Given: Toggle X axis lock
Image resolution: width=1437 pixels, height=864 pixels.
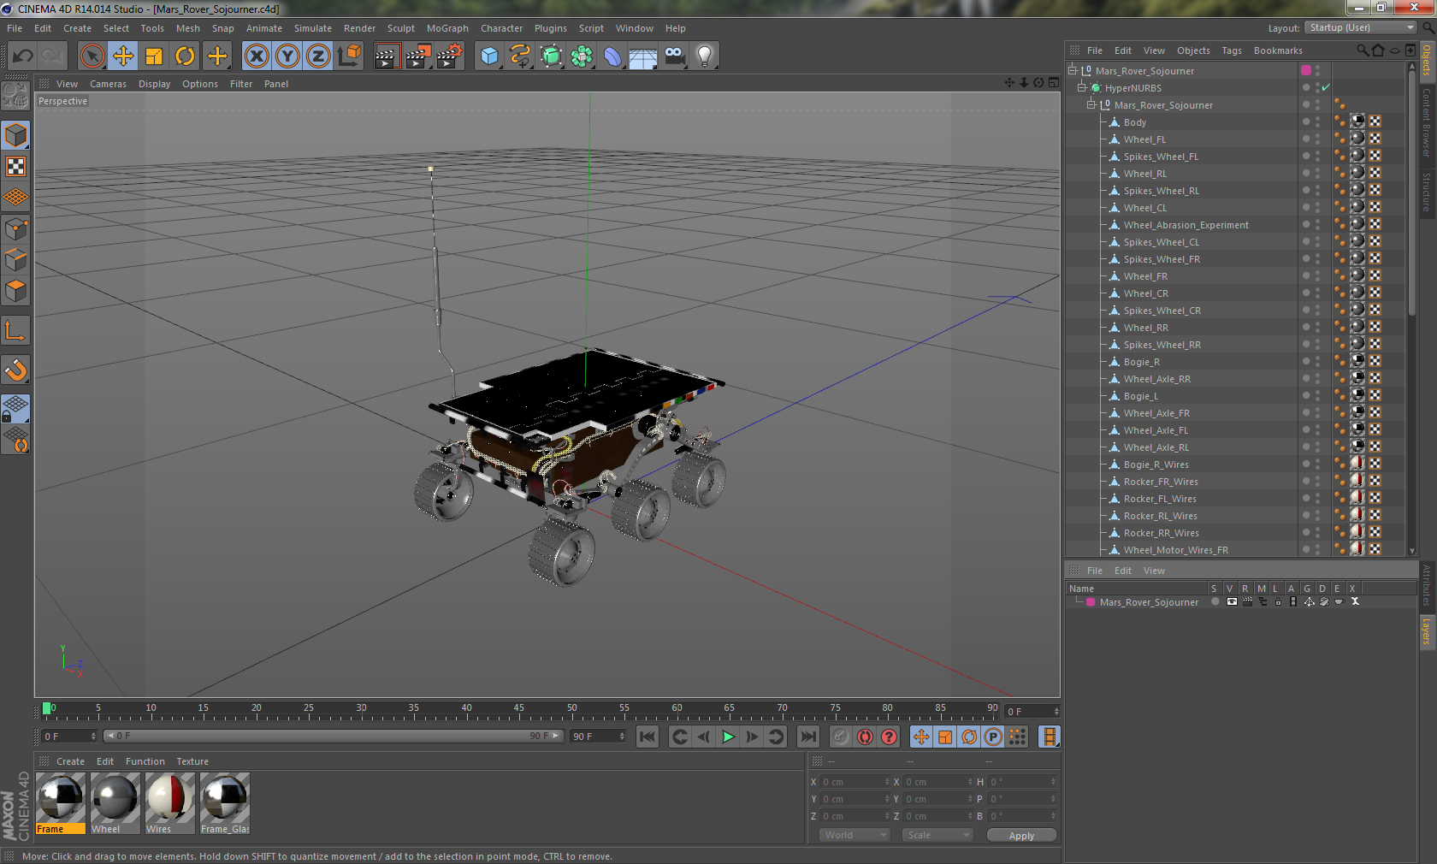Looking at the screenshot, I should [x=256, y=56].
